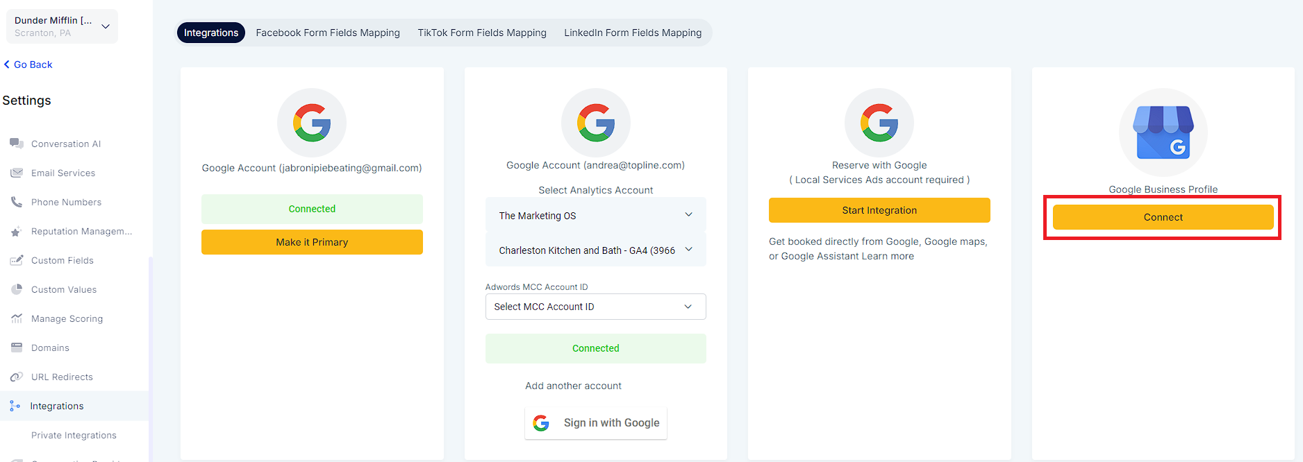Switch to the Integrations tab
The width and height of the screenshot is (1303, 462).
click(x=211, y=33)
